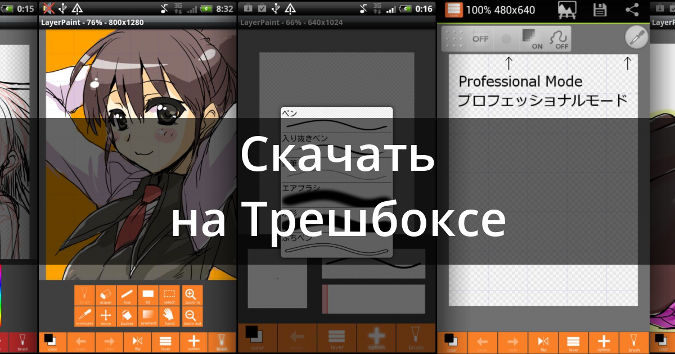Tap the zoom out magnifier tool
Screen dimensions: 675x354
191,317
